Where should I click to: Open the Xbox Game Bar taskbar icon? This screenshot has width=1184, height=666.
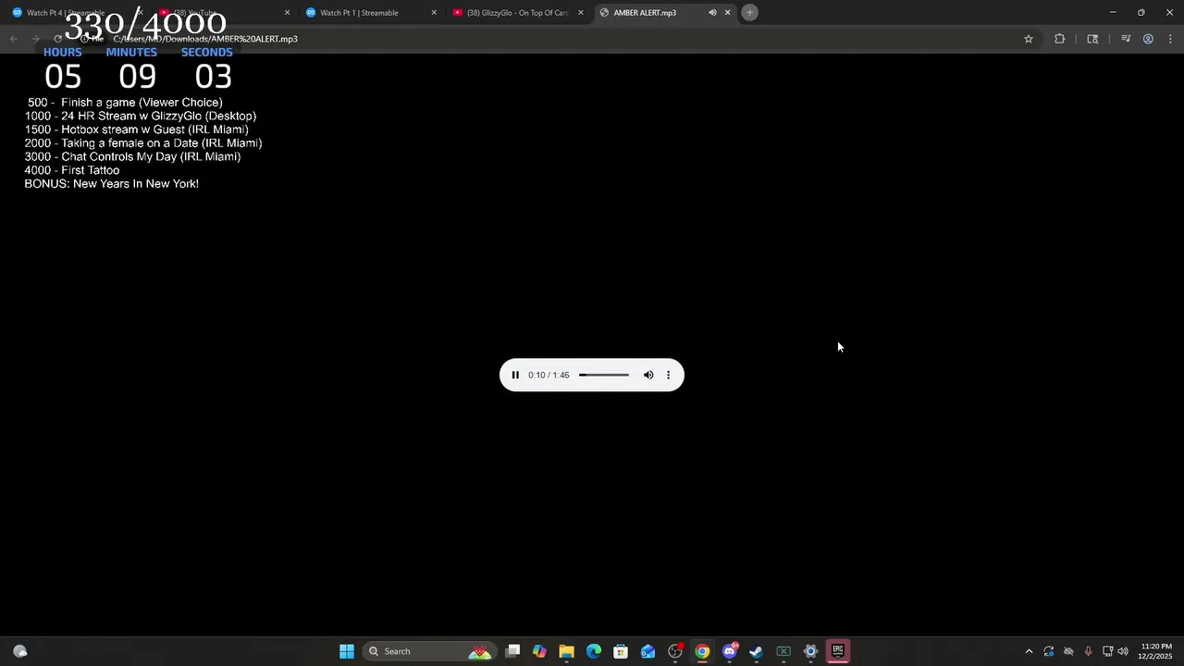click(783, 651)
